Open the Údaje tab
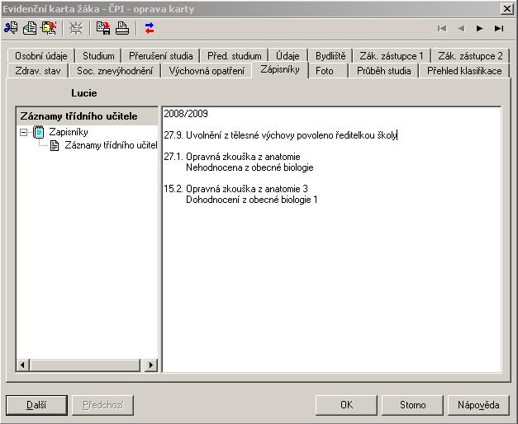Screen dimensions: 518x424 pos(288,56)
